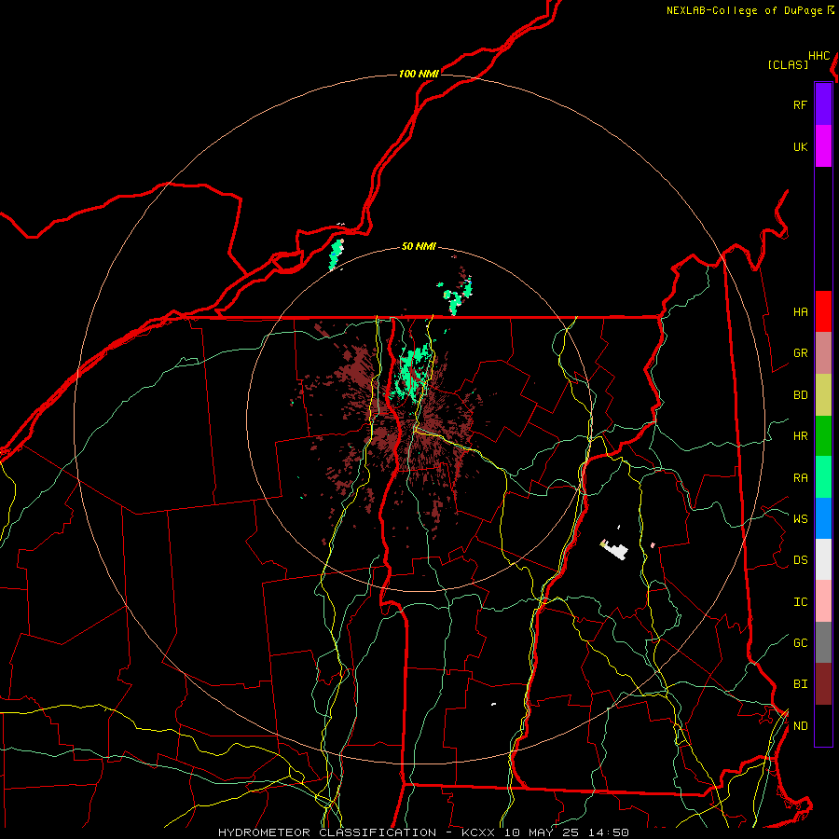Click the DS white legend swatch
Viewport: 839px width, 839px height.
click(823, 559)
